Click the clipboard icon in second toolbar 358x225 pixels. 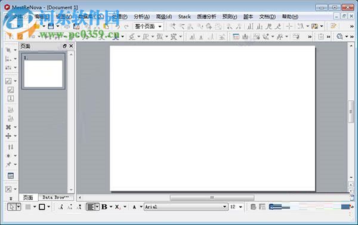(321, 36)
